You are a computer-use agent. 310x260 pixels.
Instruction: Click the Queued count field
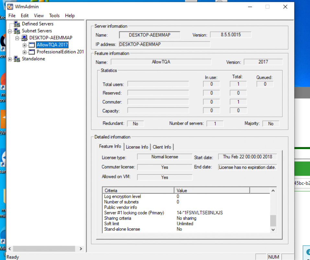pos(265,84)
